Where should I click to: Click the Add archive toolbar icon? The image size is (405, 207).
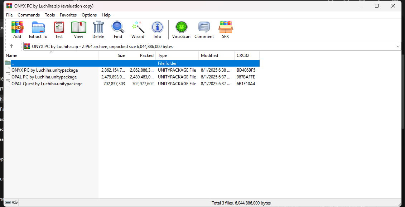point(17,27)
